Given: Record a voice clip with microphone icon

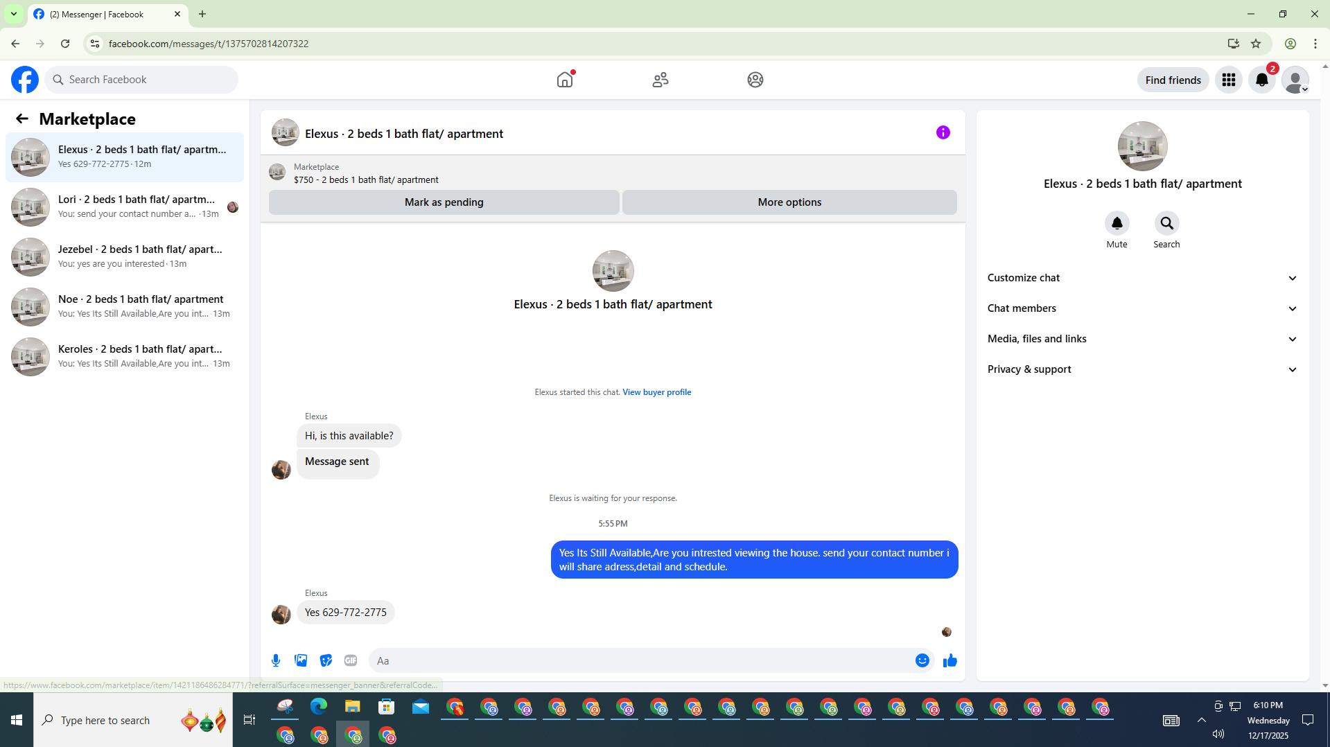Looking at the screenshot, I should (x=276, y=660).
